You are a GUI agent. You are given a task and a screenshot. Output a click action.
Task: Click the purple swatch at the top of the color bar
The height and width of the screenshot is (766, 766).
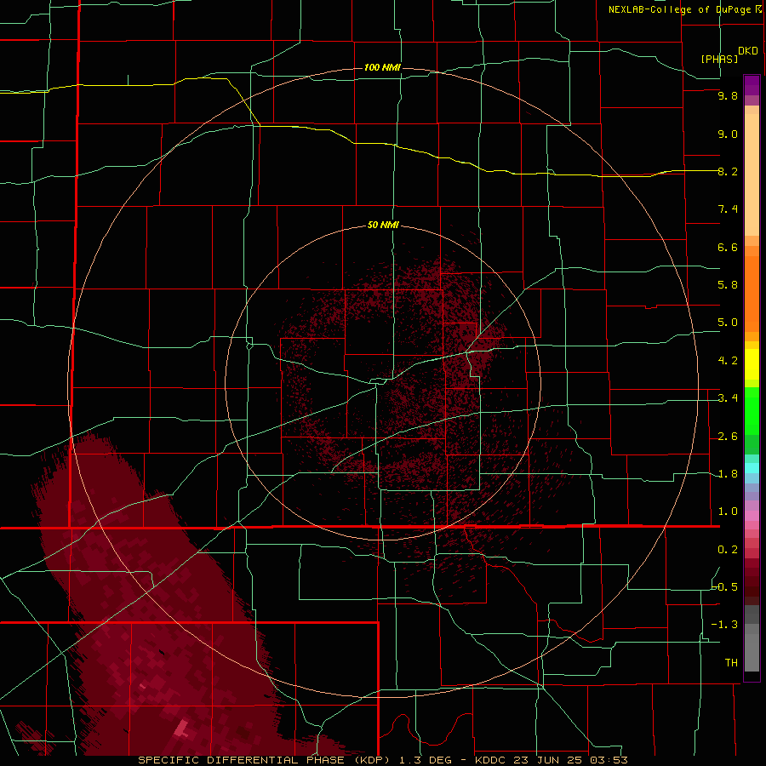[x=752, y=85]
